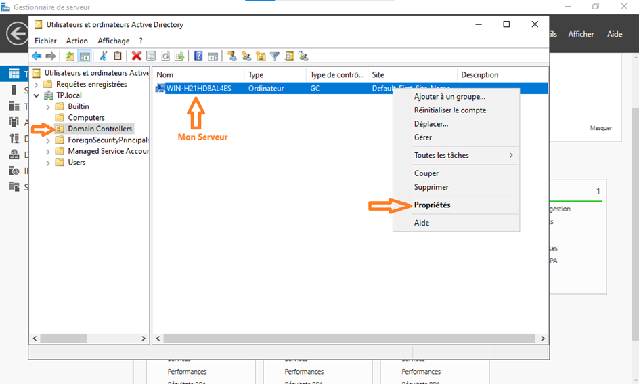
Task: Create a new user icon
Action: (x=232, y=56)
